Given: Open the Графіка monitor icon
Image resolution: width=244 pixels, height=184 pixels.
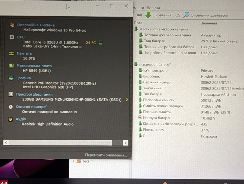Looking at the screenshot, I should 11,78.
